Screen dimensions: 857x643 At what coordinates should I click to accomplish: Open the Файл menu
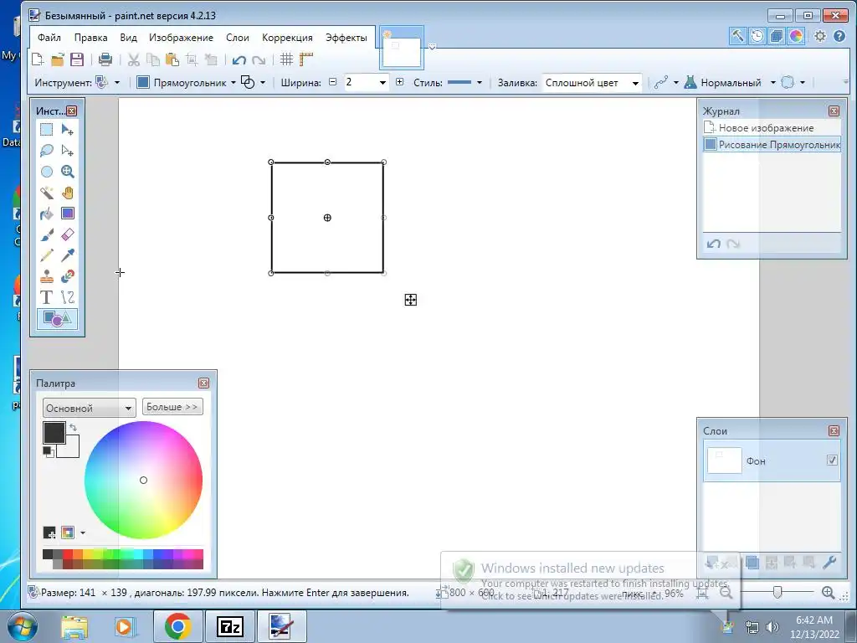click(49, 38)
